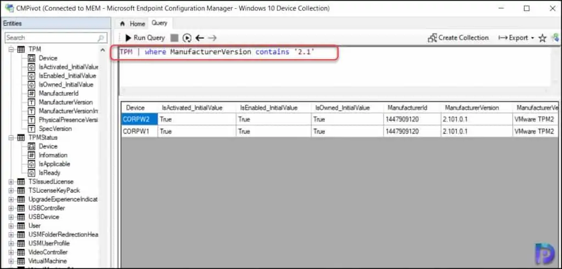Click the ManufacturerId number-type icon
Image resolution: width=562 pixels, height=269 pixels.
point(31,93)
